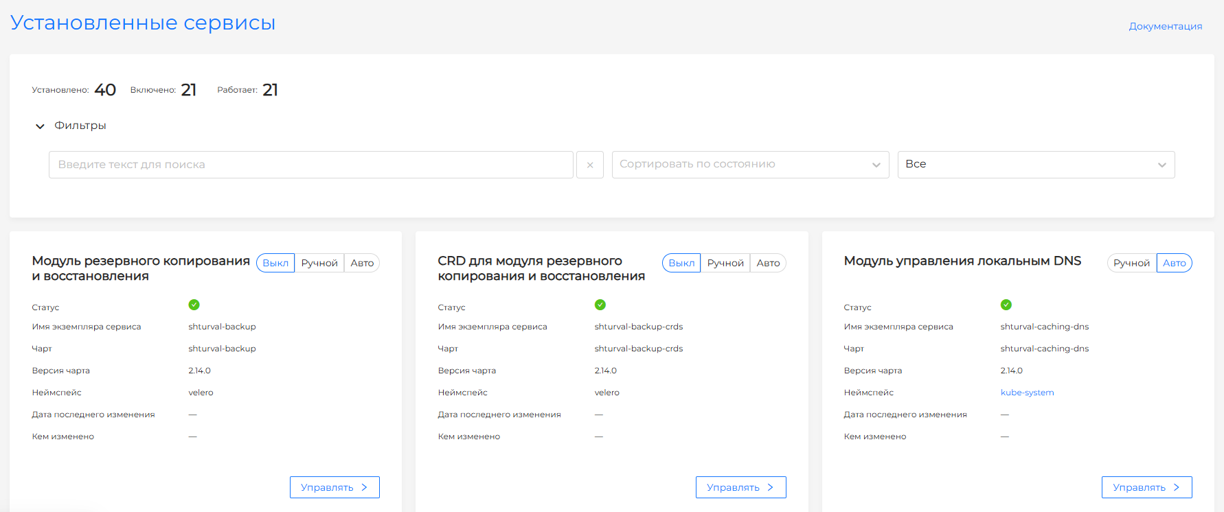Set CRD backup module mode to Авто
The height and width of the screenshot is (512, 1224).
point(768,263)
